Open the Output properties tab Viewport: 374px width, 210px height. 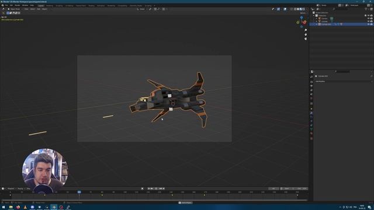311,86
